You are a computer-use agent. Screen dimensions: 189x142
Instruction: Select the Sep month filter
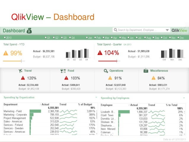(x=156, y=38)
